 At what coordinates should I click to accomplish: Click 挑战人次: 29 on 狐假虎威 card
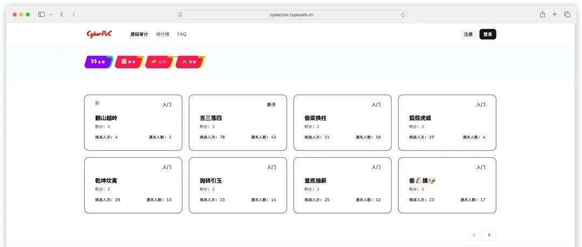422,137
